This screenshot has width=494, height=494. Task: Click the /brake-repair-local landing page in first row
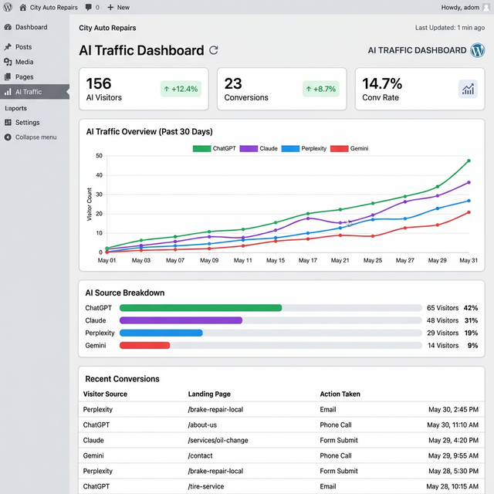(215, 409)
